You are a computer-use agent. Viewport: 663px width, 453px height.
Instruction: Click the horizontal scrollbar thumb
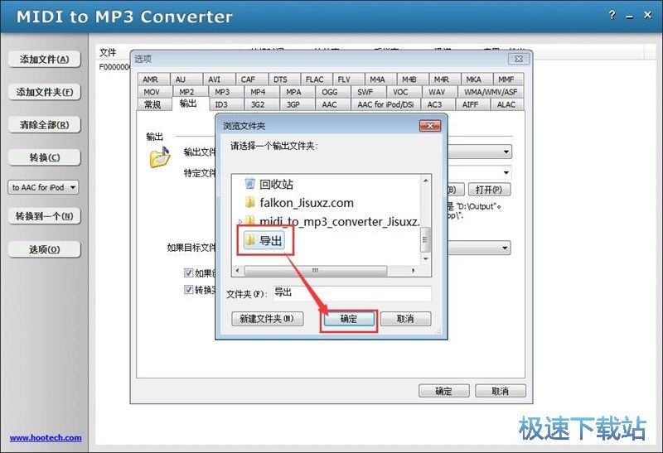tap(316, 271)
